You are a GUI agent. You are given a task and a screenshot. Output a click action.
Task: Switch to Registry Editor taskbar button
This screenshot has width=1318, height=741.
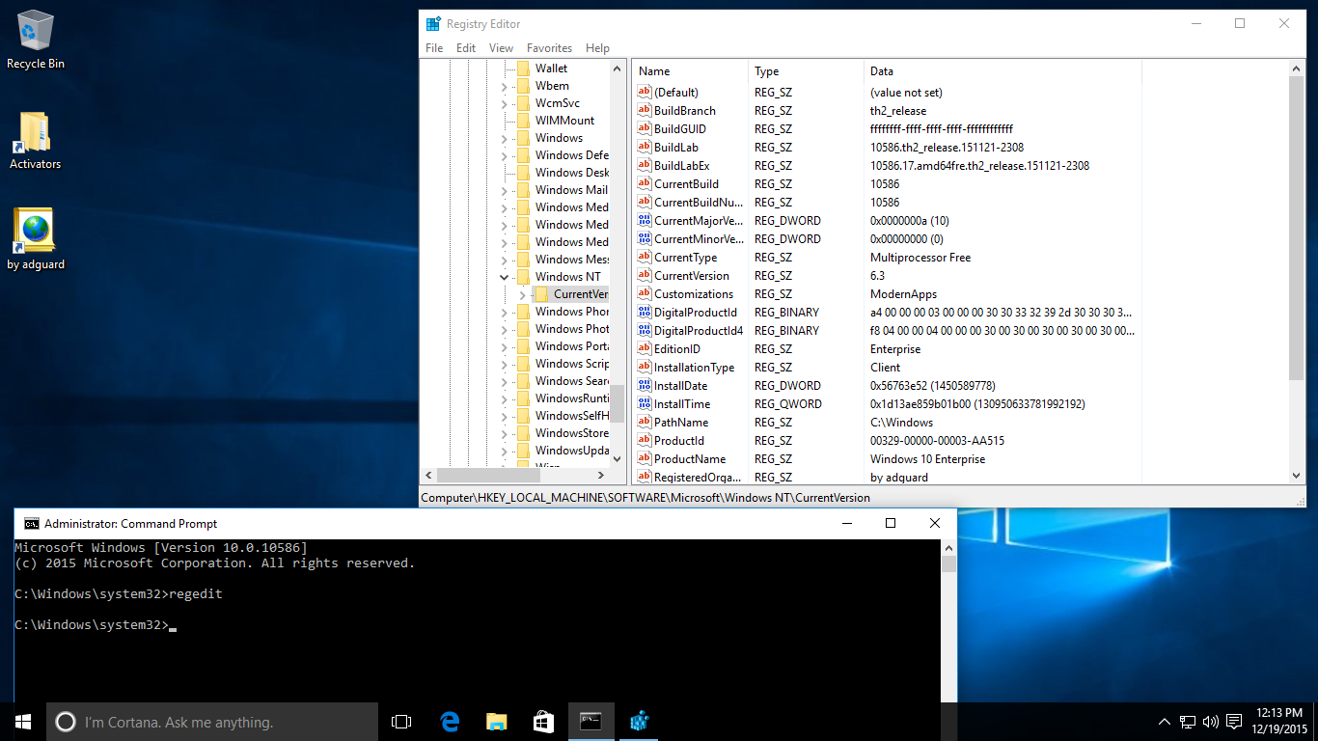coord(638,722)
